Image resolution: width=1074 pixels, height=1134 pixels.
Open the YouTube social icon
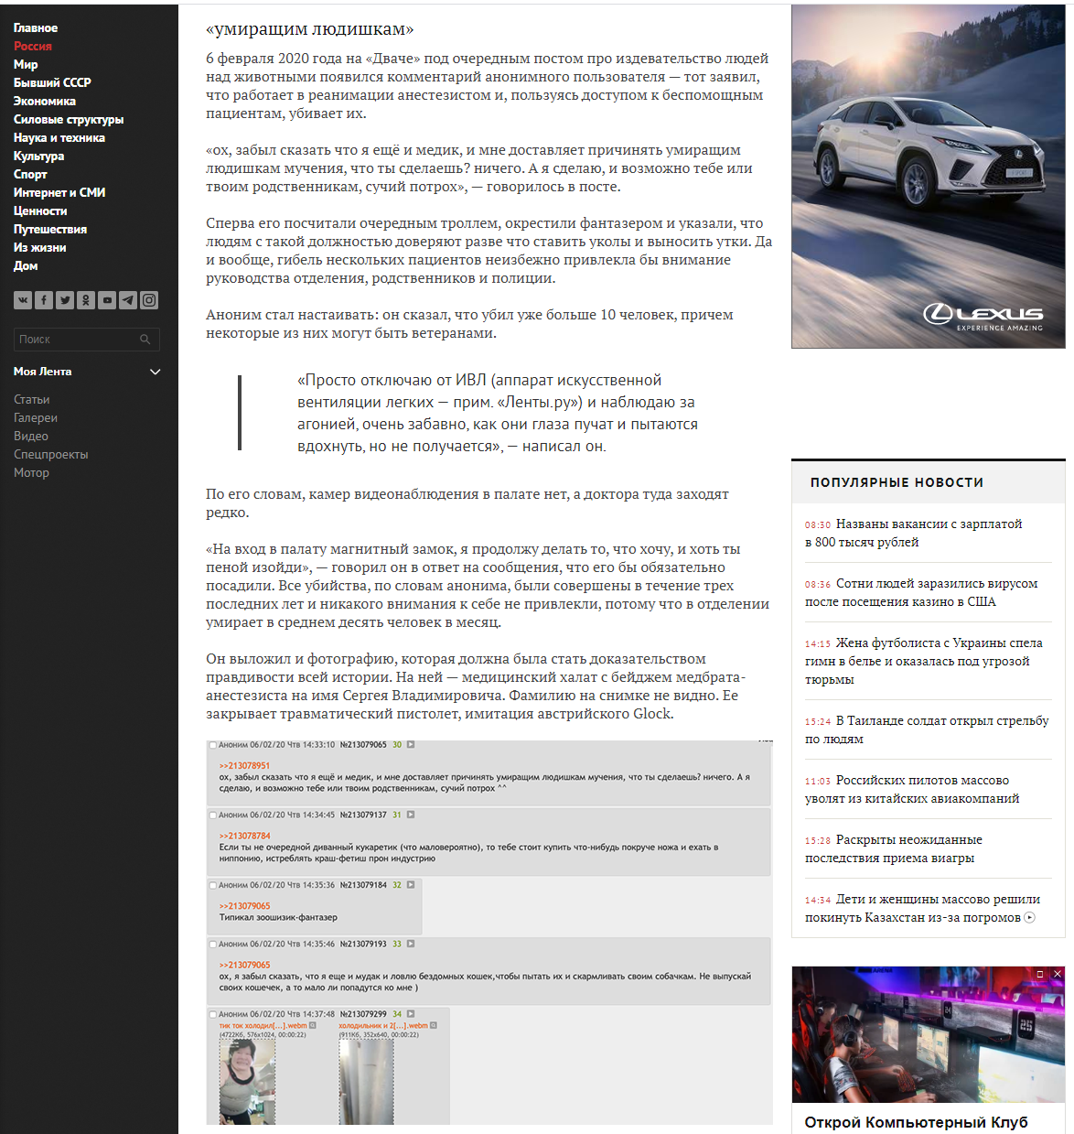coord(107,299)
